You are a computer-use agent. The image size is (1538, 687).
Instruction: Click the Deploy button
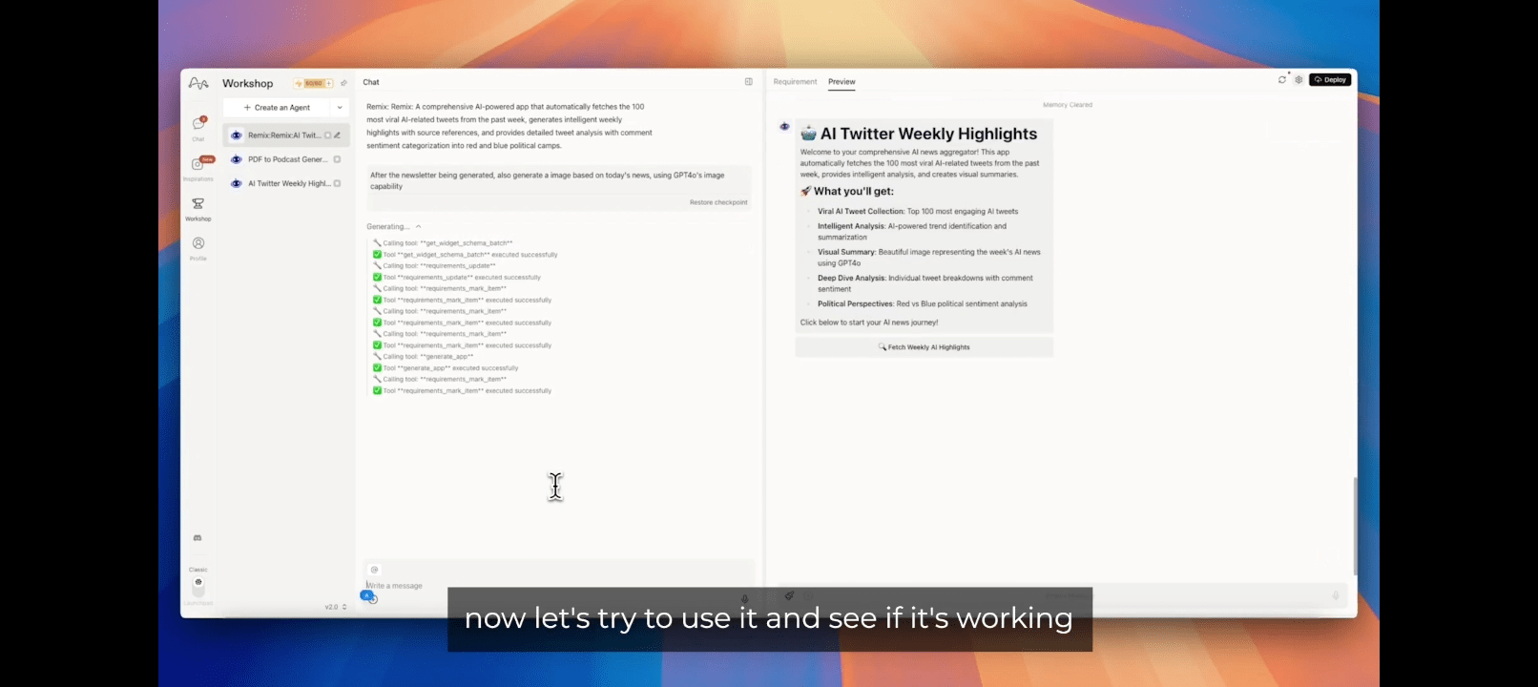(x=1330, y=80)
